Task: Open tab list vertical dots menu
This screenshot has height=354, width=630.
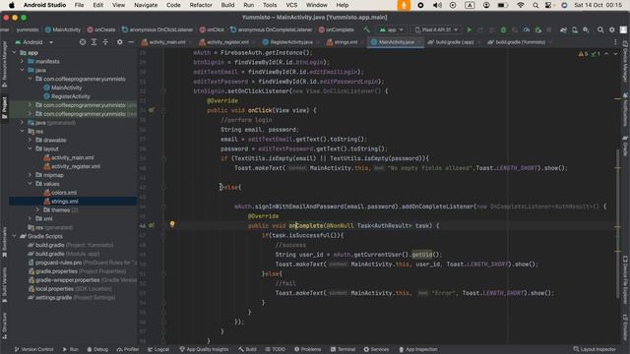Action: tap(615, 42)
